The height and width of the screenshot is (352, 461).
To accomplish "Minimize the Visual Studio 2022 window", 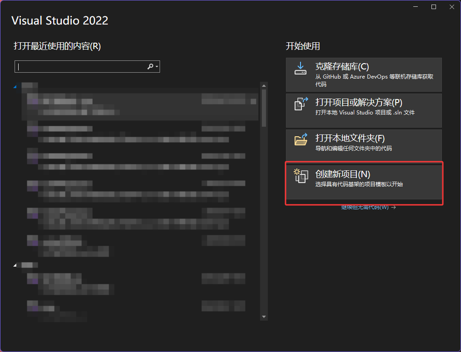I will click(x=416, y=7).
